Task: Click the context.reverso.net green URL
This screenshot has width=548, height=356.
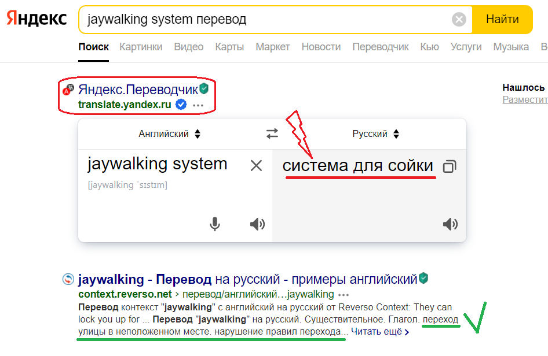Action: tap(125, 294)
